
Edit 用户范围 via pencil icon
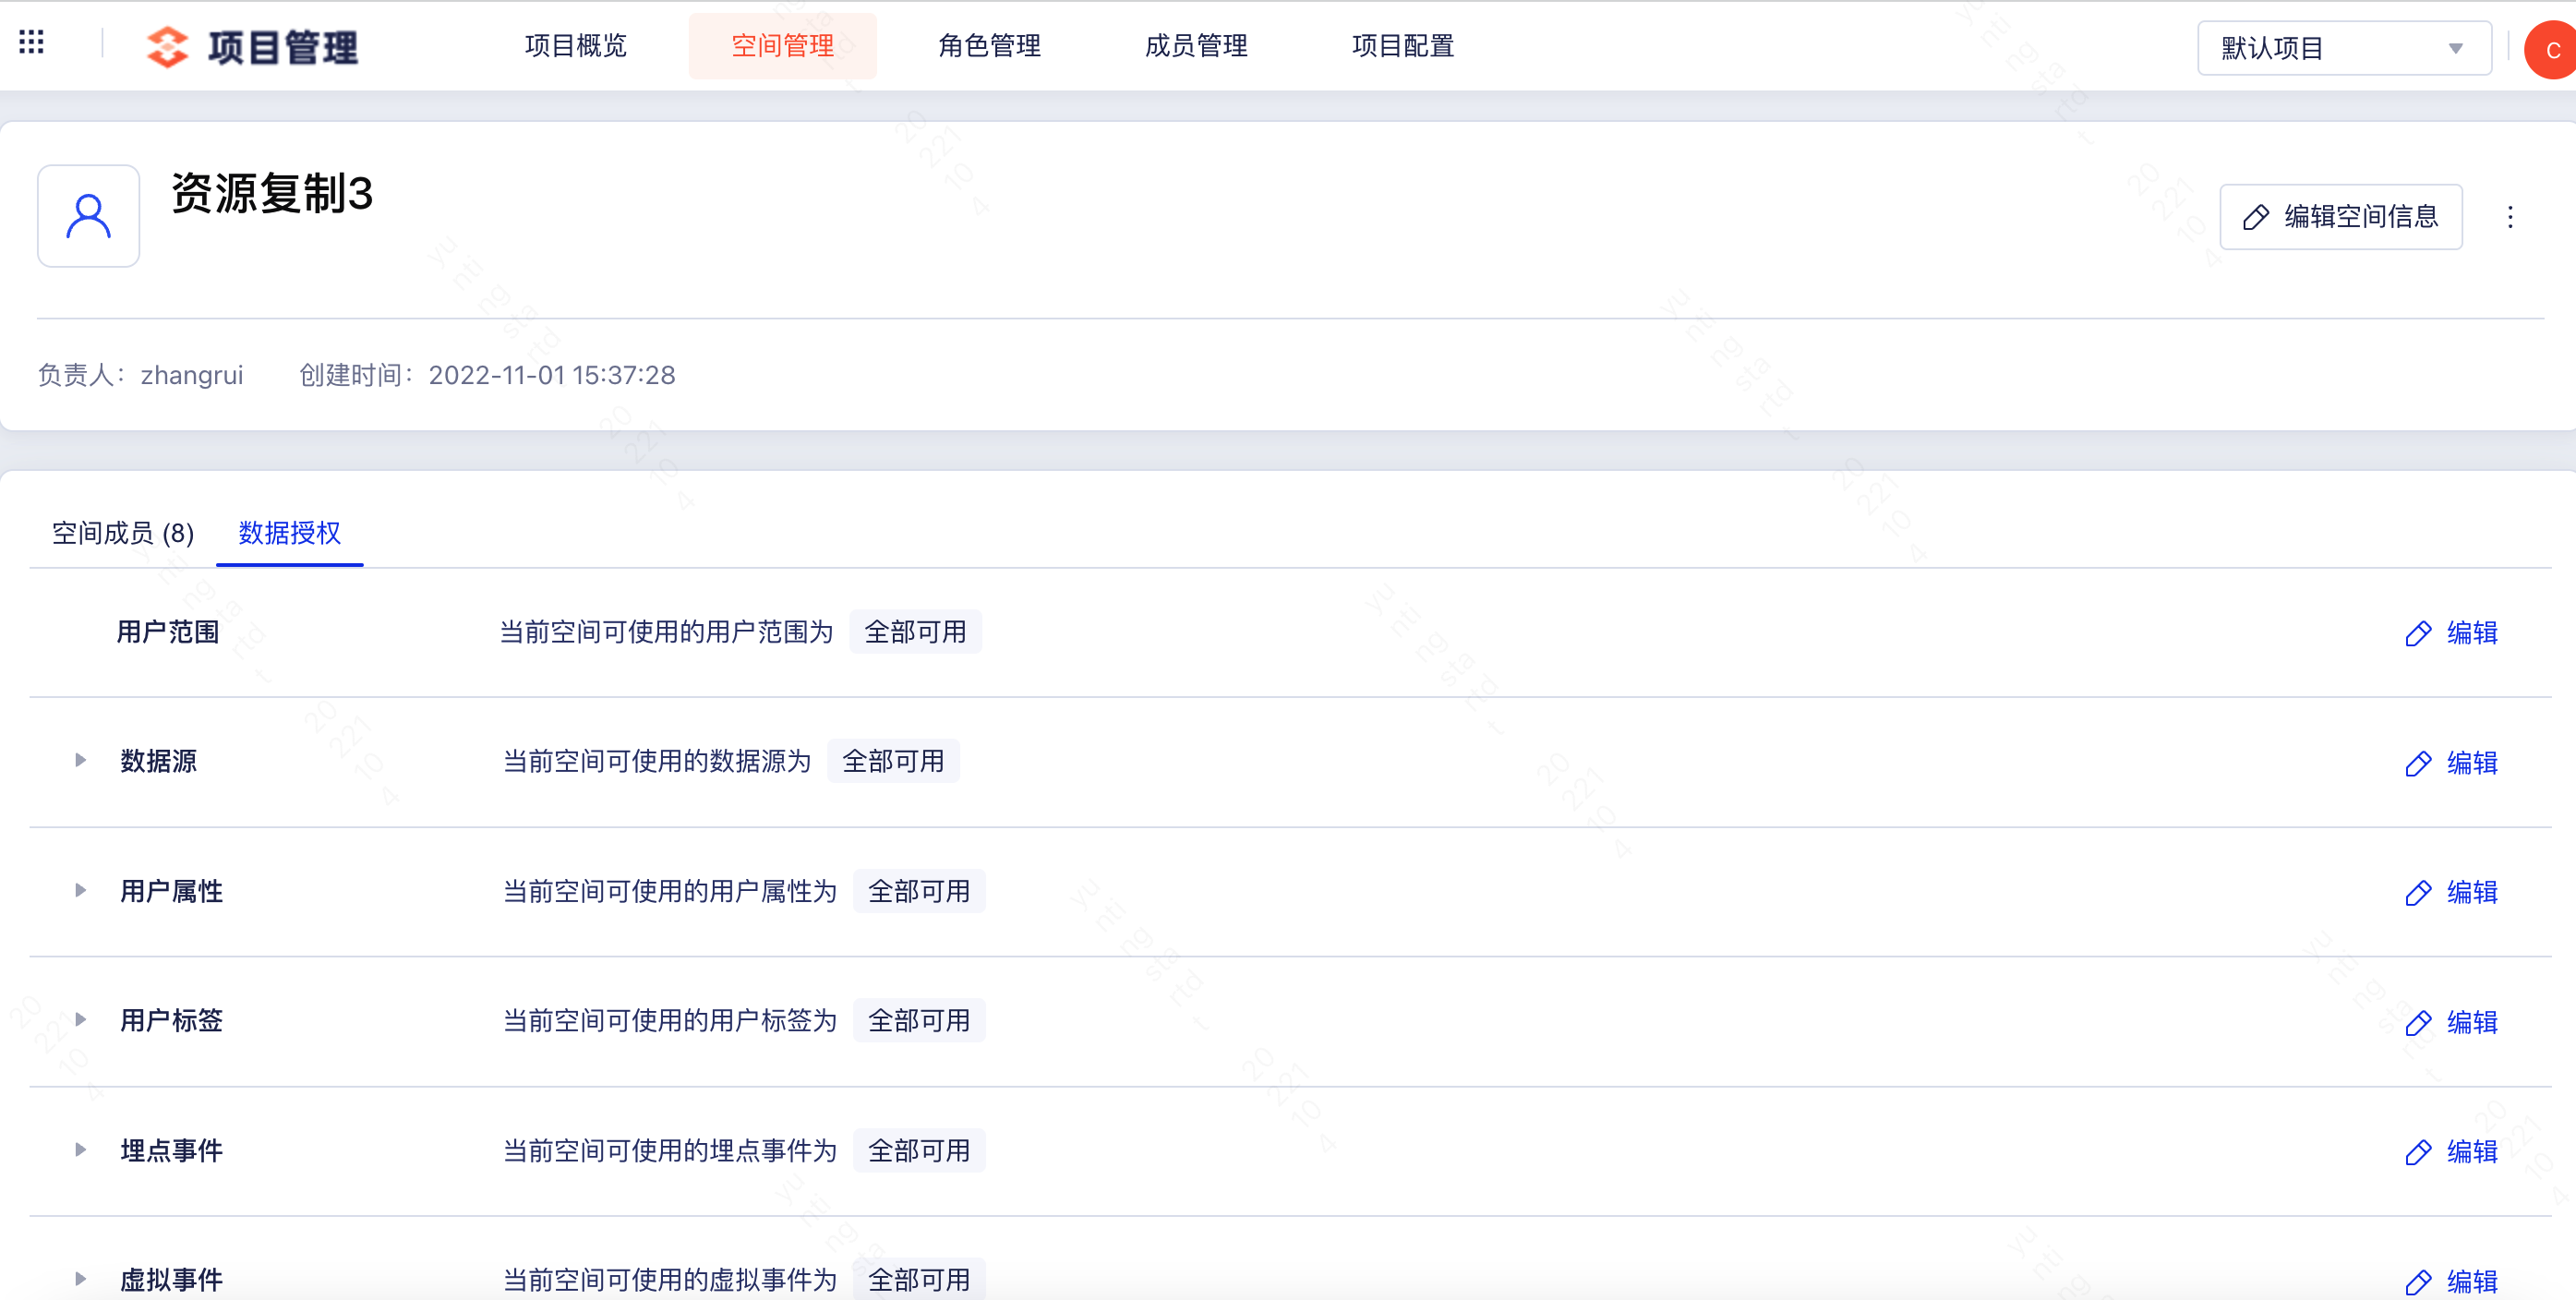click(x=2417, y=634)
